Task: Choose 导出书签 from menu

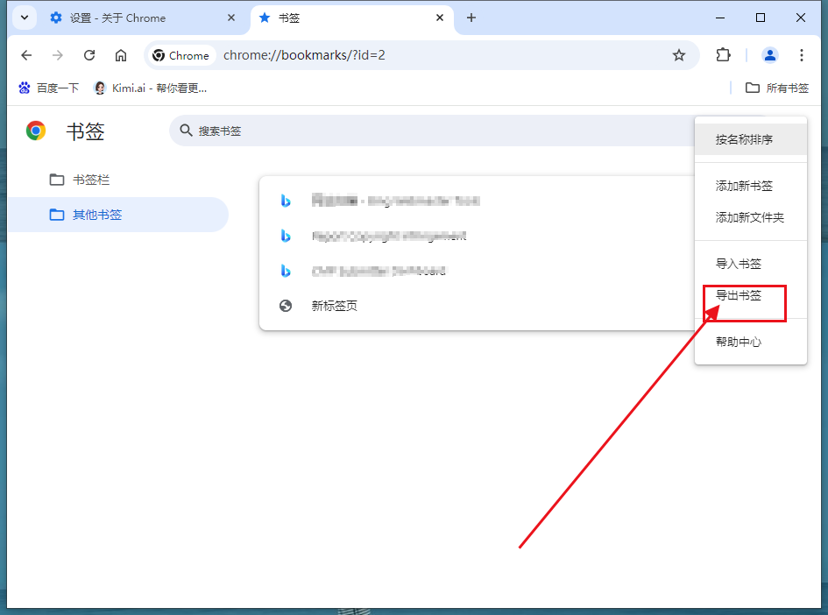Action: coord(750,295)
